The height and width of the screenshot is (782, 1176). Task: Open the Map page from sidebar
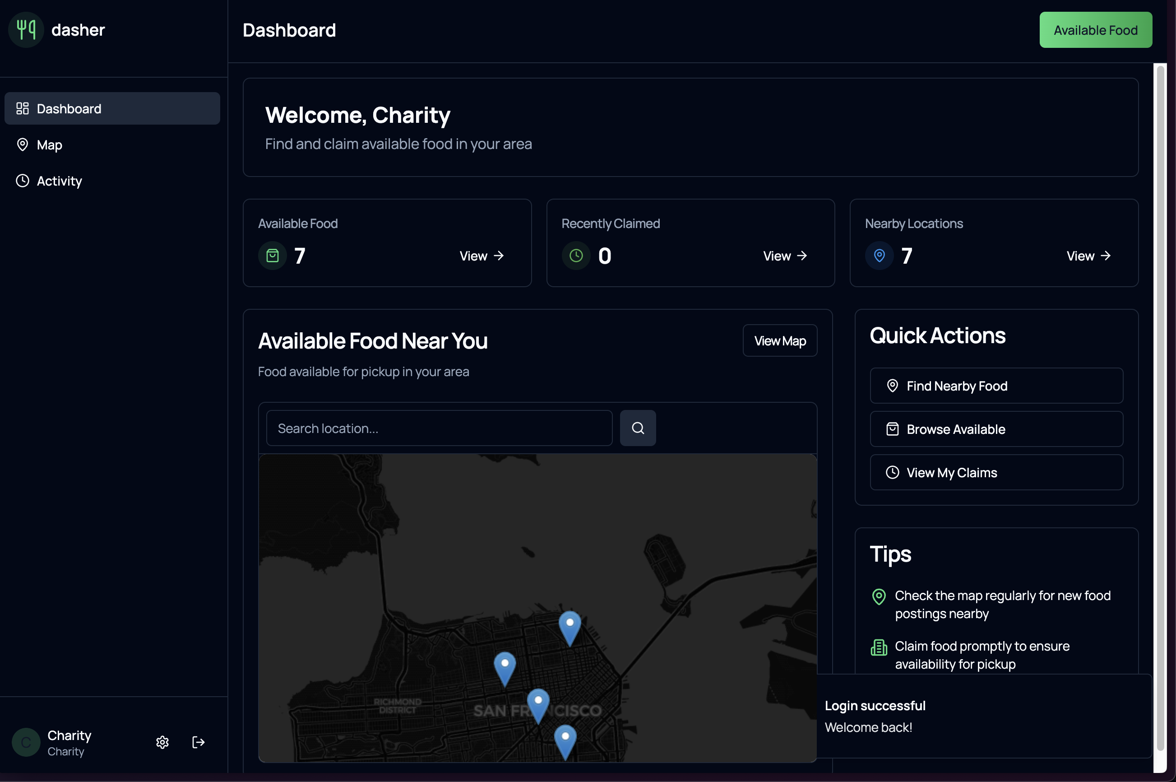(49, 145)
